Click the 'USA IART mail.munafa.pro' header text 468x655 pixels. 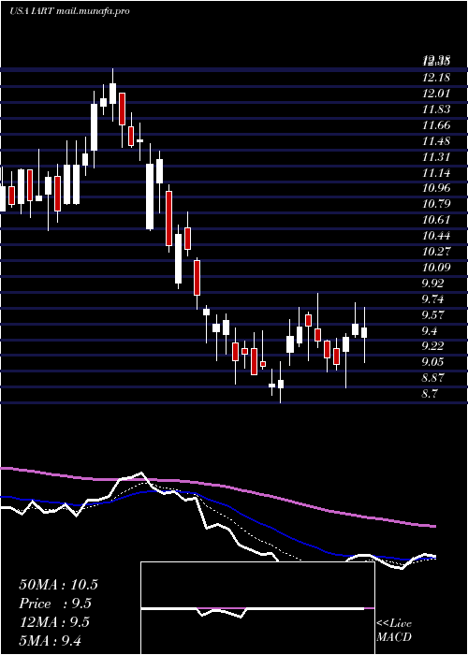coord(69,11)
